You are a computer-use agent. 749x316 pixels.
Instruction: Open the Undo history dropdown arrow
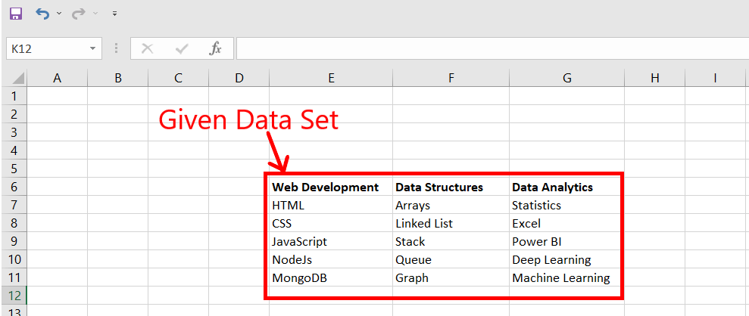pyautogui.click(x=59, y=14)
